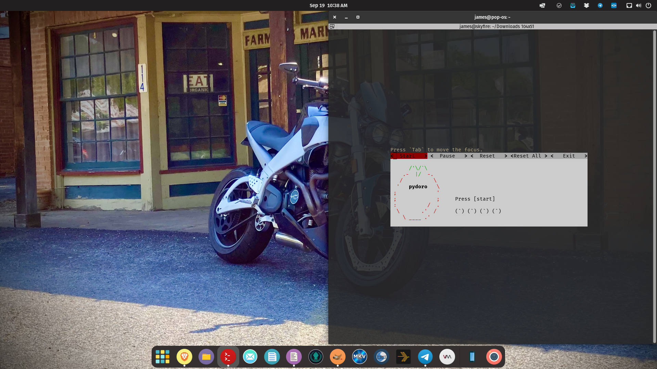This screenshot has height=369, width=657.
Task: Mute audio via the volume tray icon
Action: [639, 5]
